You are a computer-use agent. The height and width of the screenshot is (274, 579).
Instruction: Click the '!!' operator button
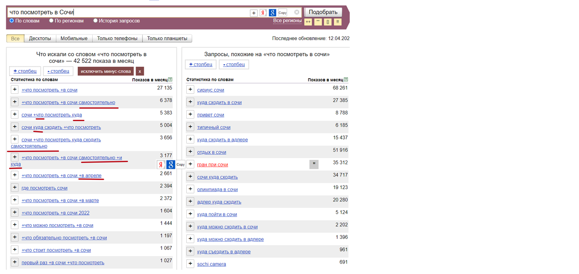coord(338,22)
